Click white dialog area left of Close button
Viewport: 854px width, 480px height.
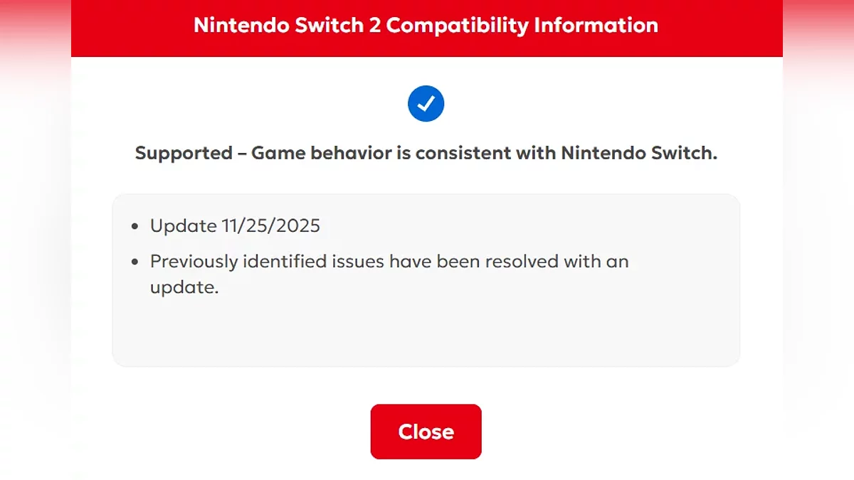pos(235,432)
